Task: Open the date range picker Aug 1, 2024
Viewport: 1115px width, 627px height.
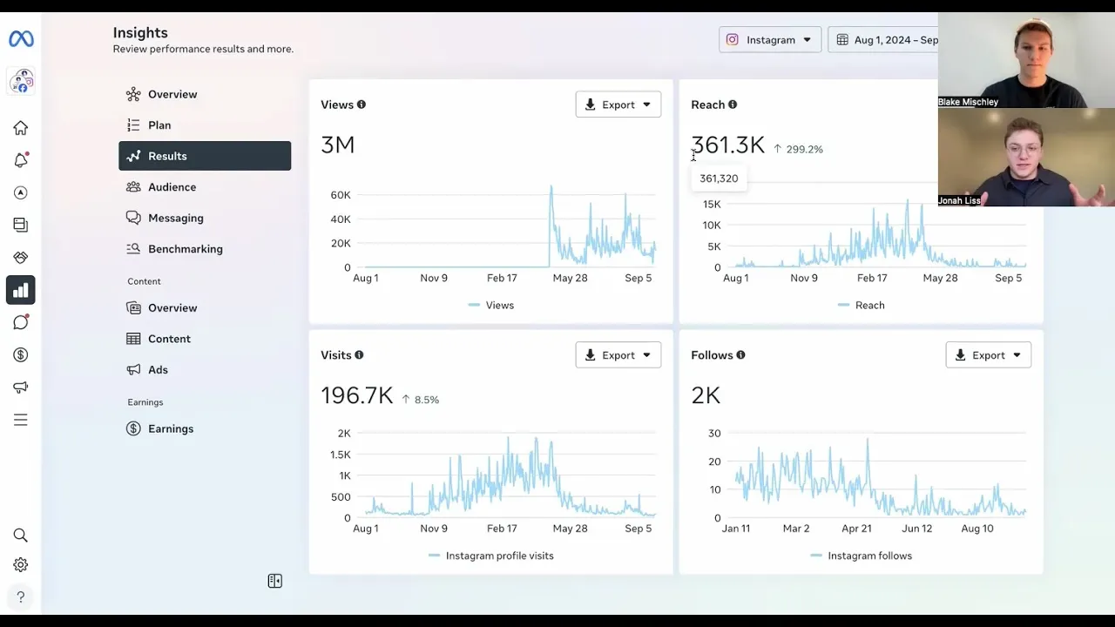Action: coord(883,39)
